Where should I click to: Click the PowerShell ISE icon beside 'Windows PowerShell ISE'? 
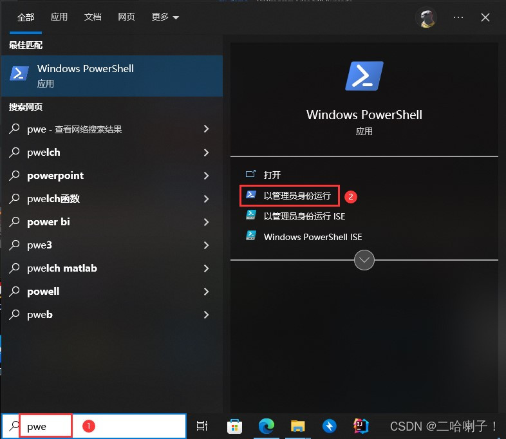click(250, 236)
